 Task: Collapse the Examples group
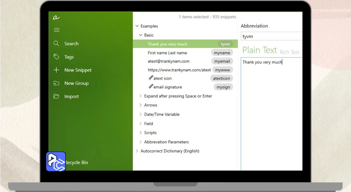click(x=137, y=26)
